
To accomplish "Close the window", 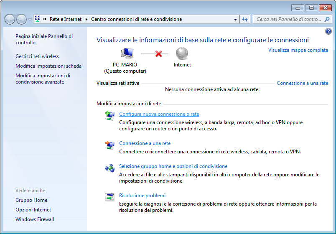I will point(325,8).
